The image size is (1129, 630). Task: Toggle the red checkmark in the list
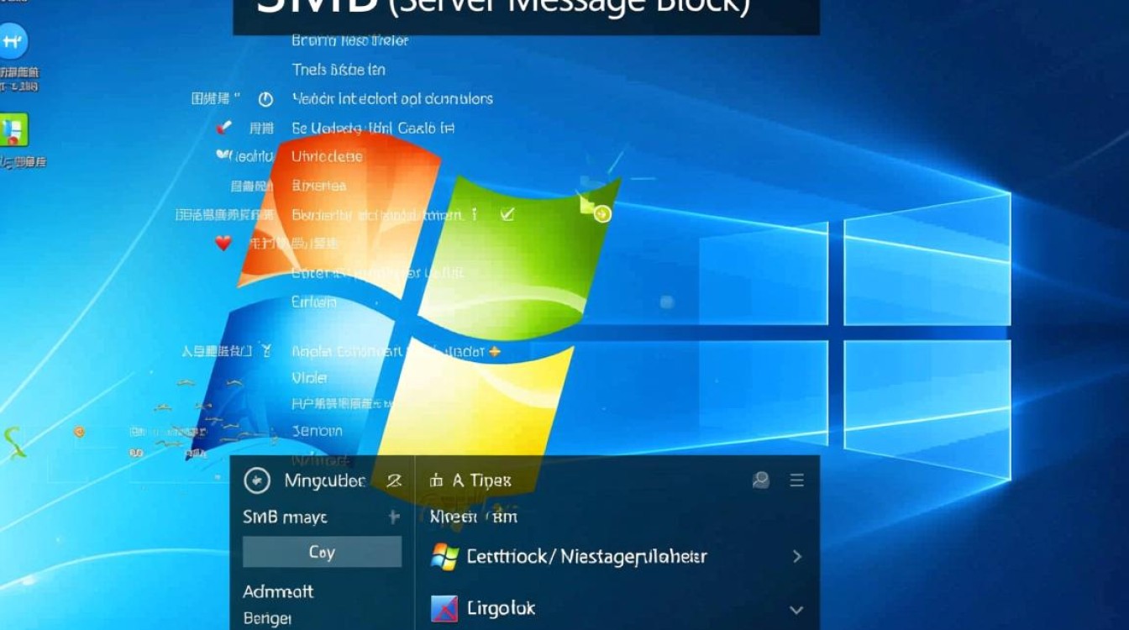coord(223,128)
